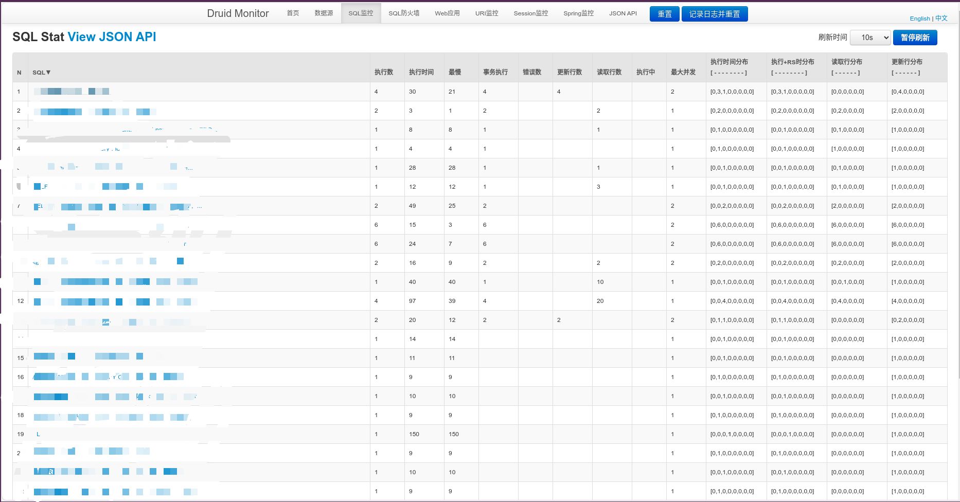Open the SQL link in row 1
Viewport: 960px width, 502px height.
[72, 92]
